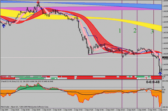Click the 1.41975 price level label

[165, 64]
